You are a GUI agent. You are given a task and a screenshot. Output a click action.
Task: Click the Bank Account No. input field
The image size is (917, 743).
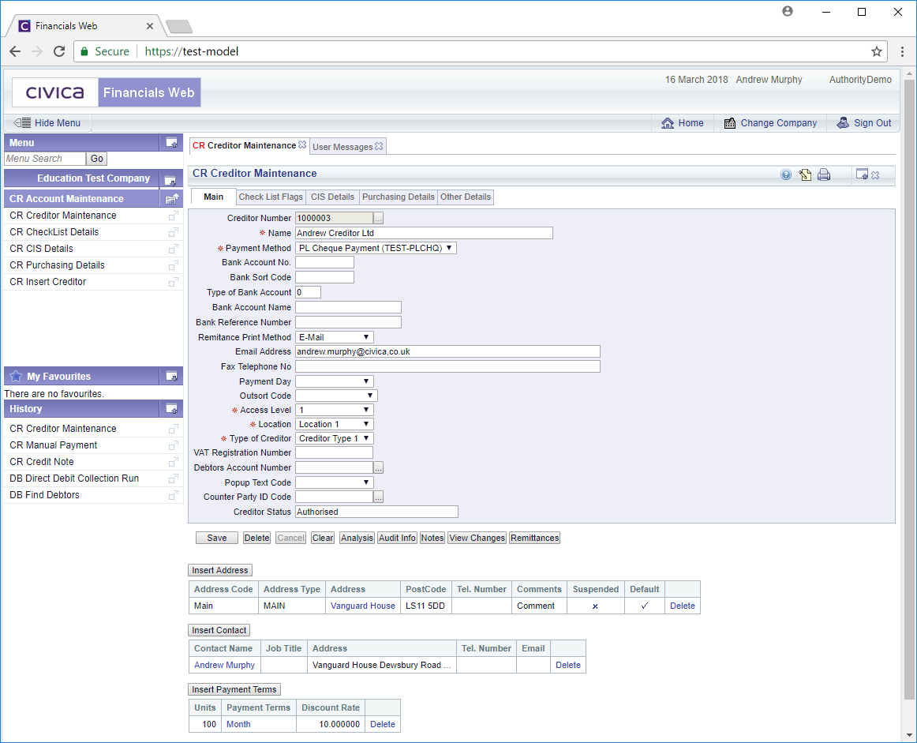coord(324,262)
